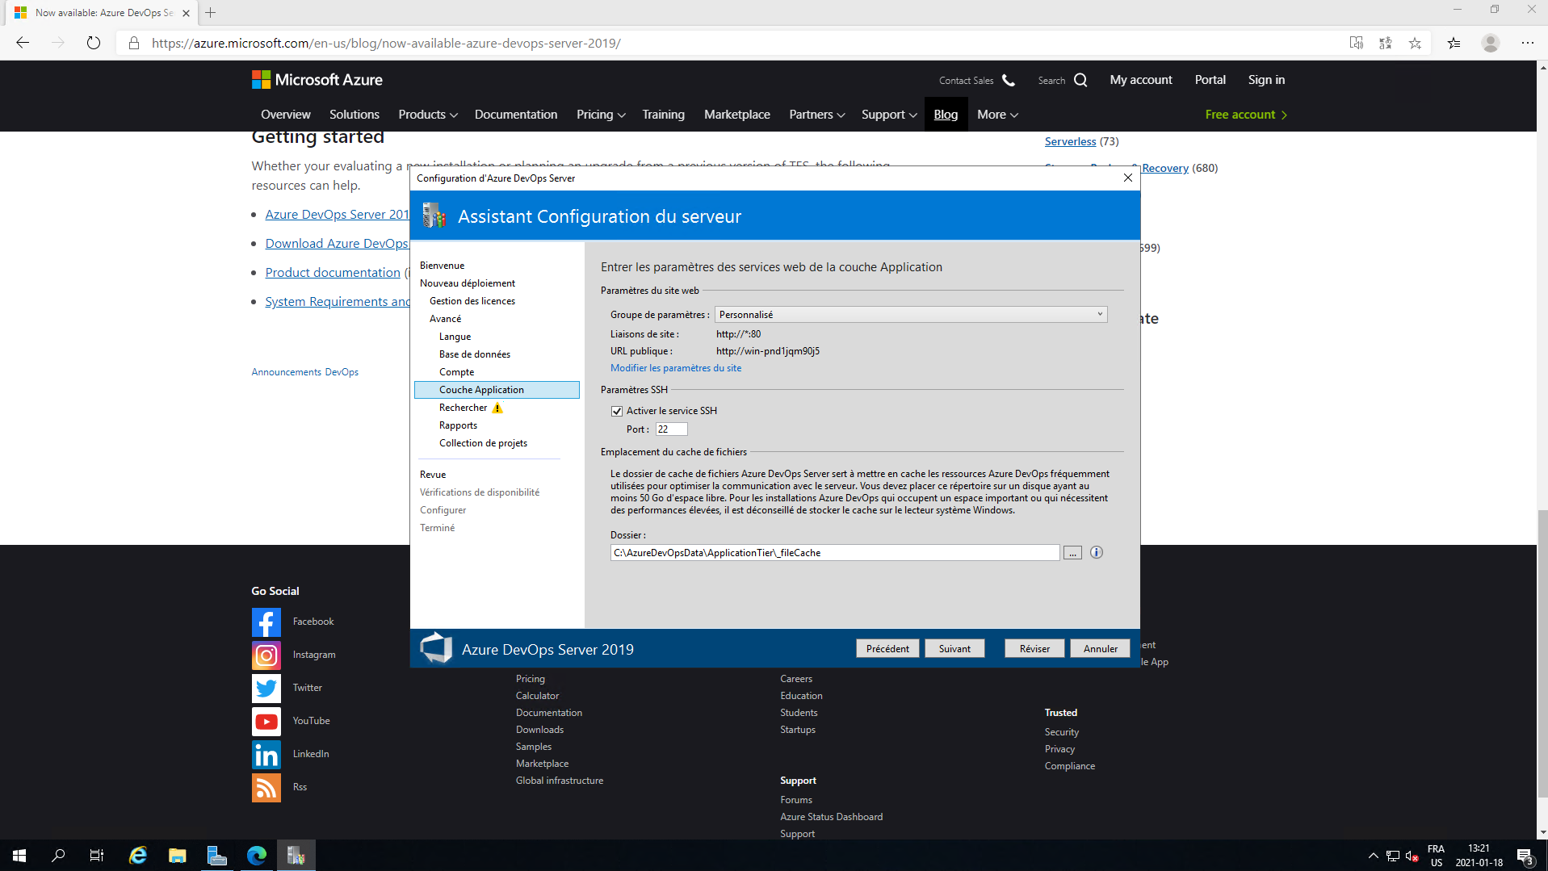This screenshot has height=871, width=1548.
Task: Click the Azure search magnifier icon
Action: pyautogui.click(x=1080, y=80)
